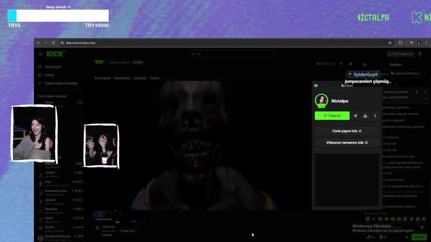Image resolution: width=431 pixels, height=242 pixels.
Task: Click the KICKs Satın Al button
Action: [x=400, y=54]
